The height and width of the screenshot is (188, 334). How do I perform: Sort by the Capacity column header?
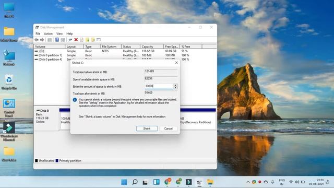coord(152,46)
